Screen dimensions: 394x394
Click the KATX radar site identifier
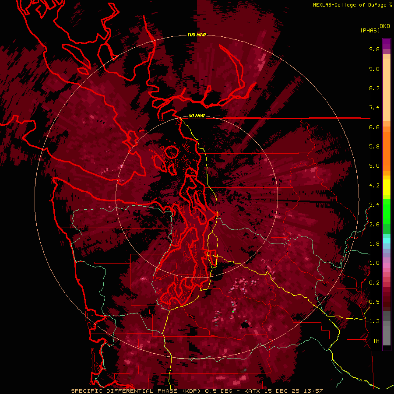point(253,391)
